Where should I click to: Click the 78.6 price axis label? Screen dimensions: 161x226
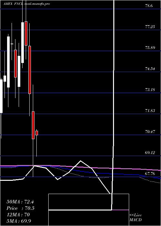click(149, 6)
